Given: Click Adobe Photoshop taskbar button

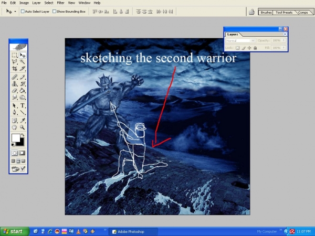Looking at the screenshot, I should coord(133,232).
